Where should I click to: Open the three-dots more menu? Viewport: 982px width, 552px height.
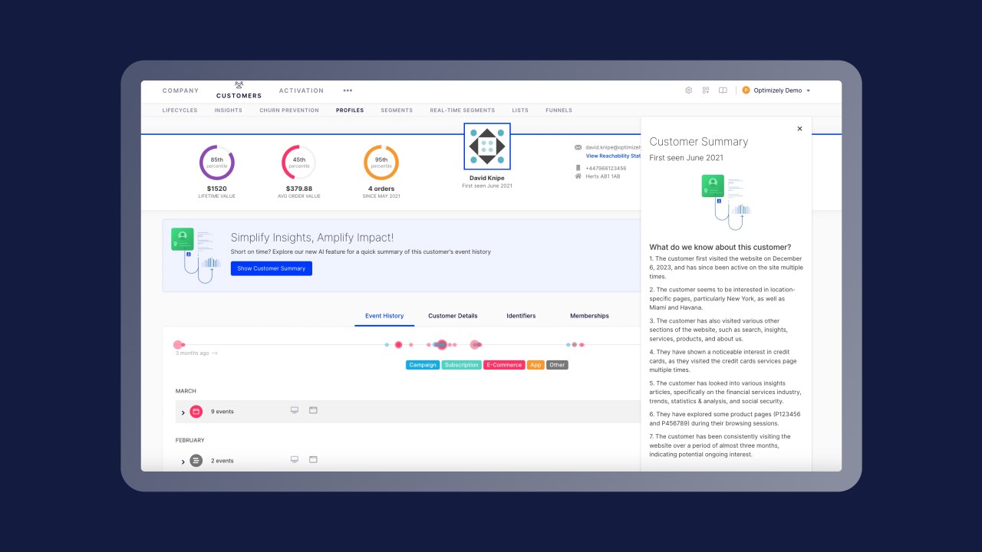point(348,90)
